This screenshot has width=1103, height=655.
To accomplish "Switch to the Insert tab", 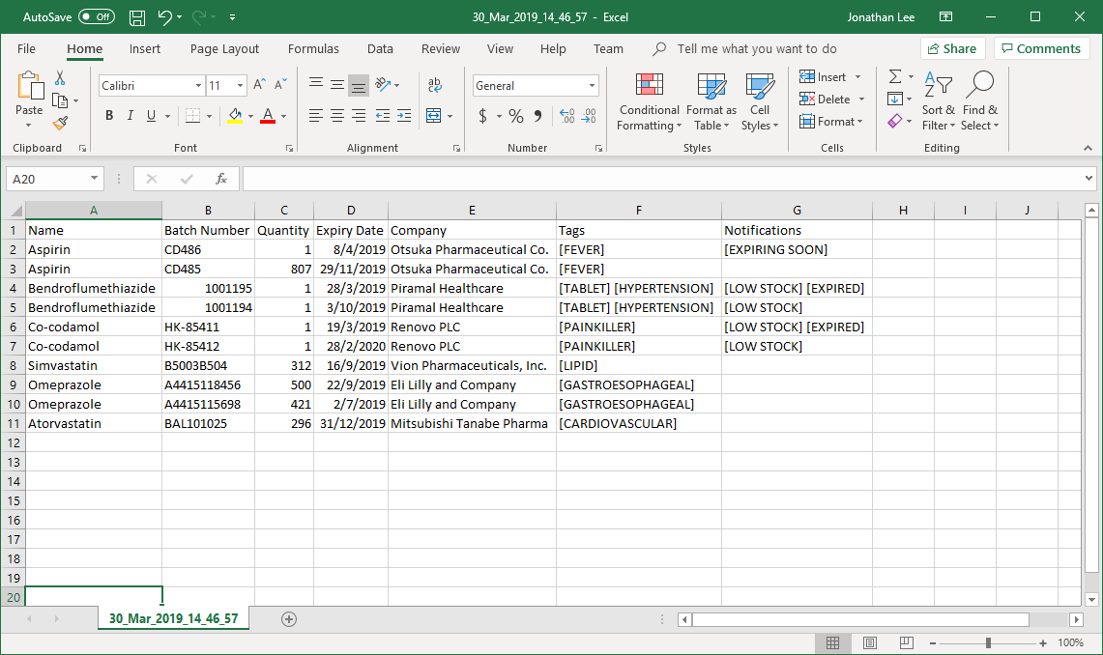I will [x=145, y=48].
